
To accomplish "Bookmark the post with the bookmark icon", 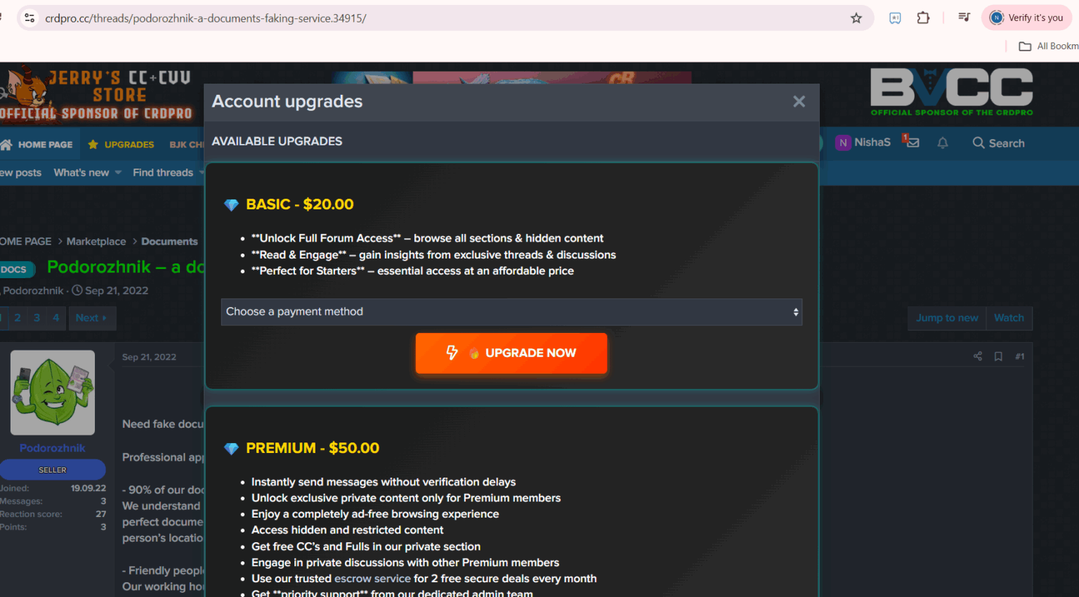I will (x=998, y=356).
